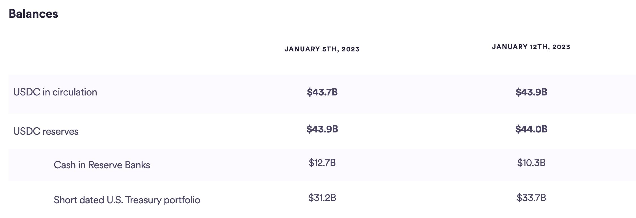
Task: Click the Cash in Reserve Banks label
Action: point(102,165)
